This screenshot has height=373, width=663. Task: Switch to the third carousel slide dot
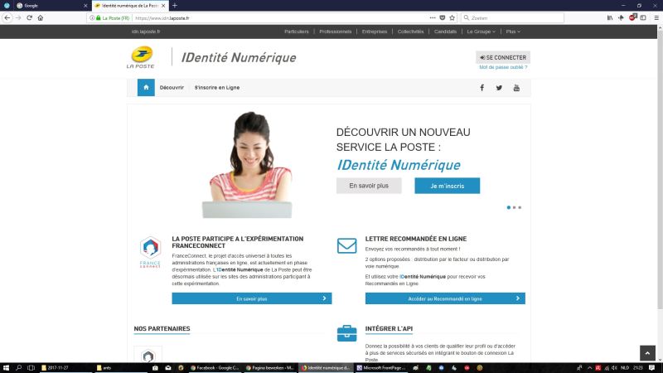(520, 207)
